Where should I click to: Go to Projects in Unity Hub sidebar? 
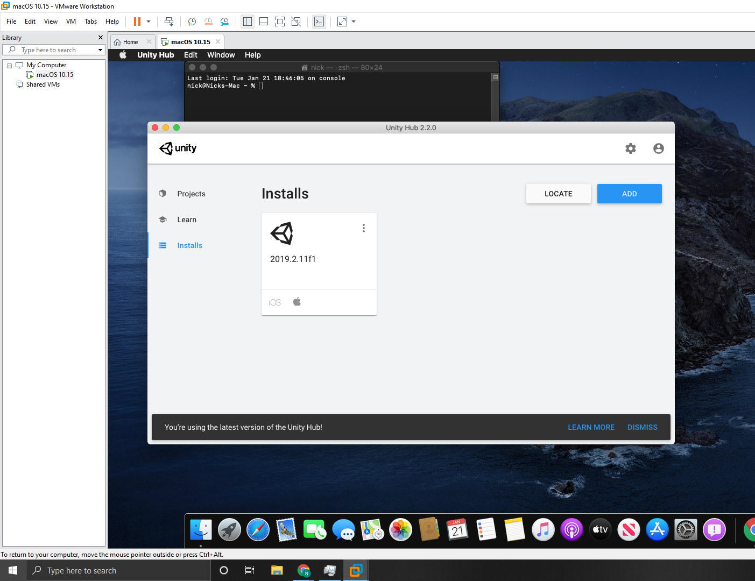pos(191,194)
